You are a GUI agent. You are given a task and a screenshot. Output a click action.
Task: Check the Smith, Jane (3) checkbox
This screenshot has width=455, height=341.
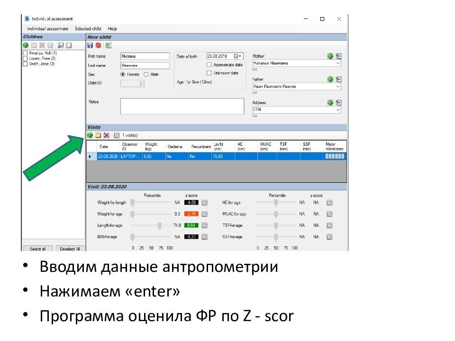[25, 64]
